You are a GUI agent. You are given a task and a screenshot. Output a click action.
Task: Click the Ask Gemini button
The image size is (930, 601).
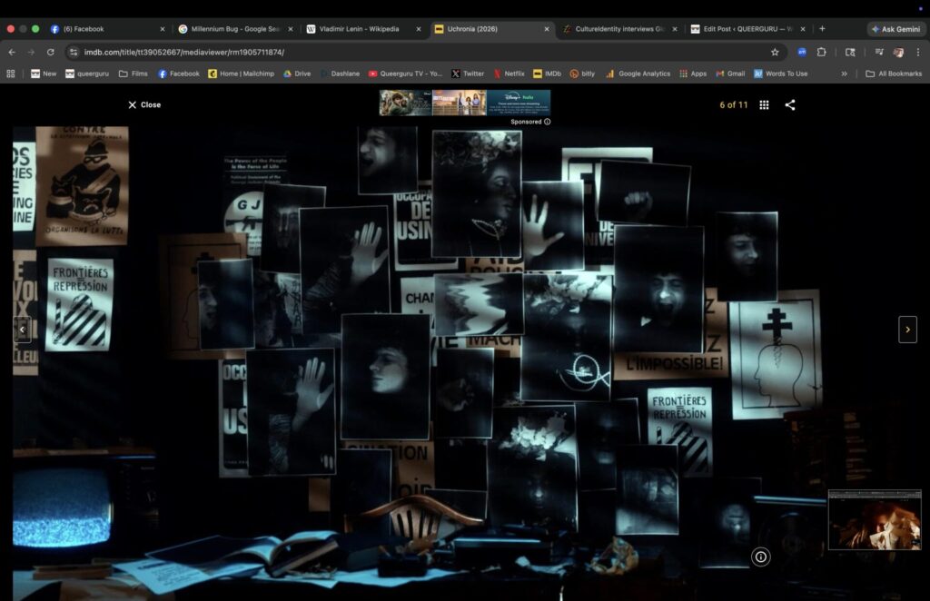[x=895, y=29]
